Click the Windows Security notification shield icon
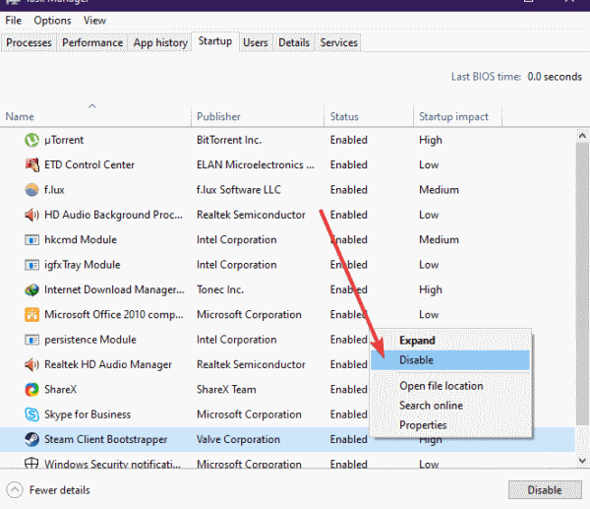This screenshot has width=590, height=509. [32, 463]
